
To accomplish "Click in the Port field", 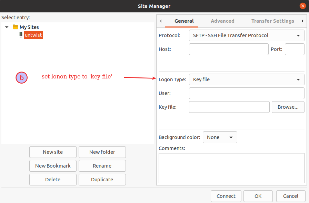I will coord(294,49).
